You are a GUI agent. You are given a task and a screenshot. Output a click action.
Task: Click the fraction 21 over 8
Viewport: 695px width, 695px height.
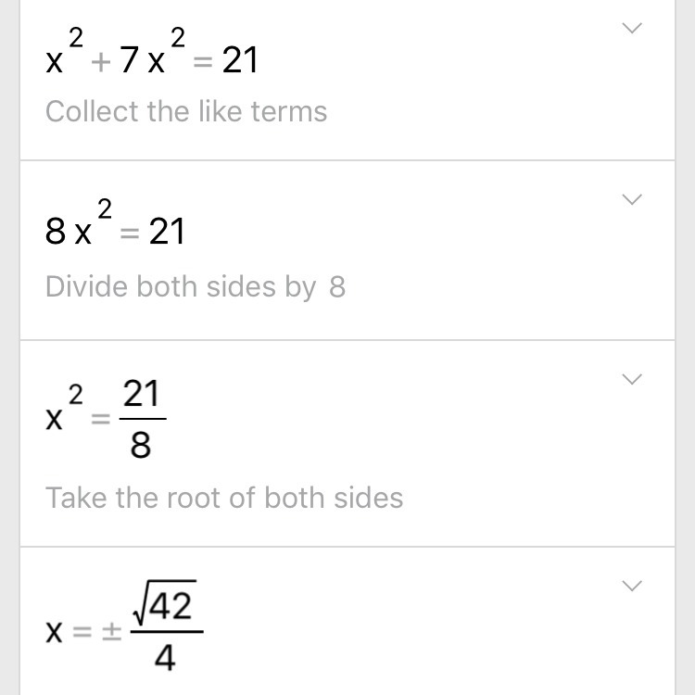141,420
